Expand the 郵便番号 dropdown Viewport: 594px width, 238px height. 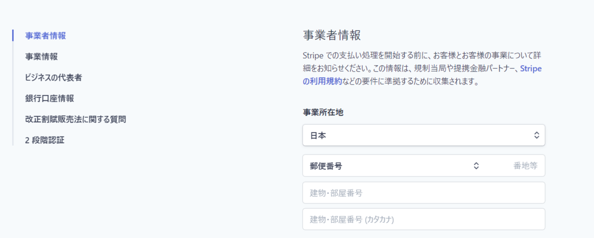391,166
